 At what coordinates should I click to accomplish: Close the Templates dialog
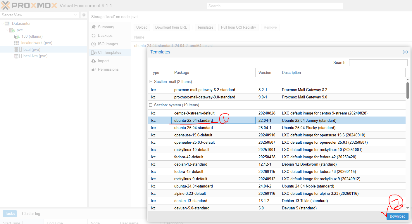pyautogui.click(x=405, y=52)
